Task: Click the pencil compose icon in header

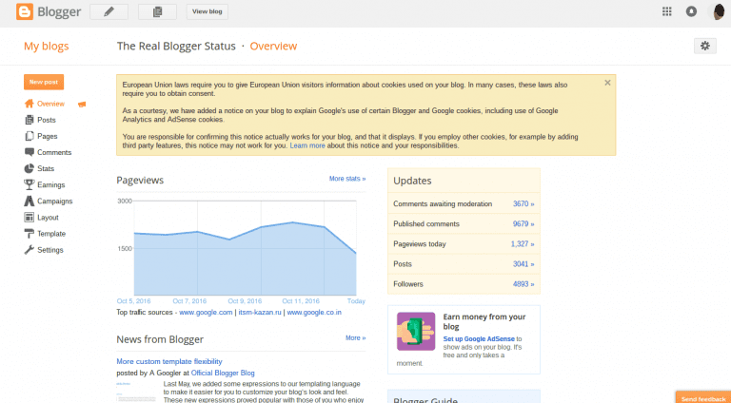Action: point(109,11)
